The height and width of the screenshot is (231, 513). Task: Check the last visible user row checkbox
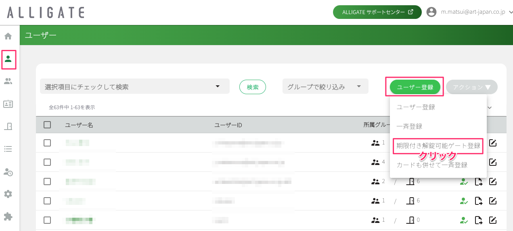(x=47, y=220)
